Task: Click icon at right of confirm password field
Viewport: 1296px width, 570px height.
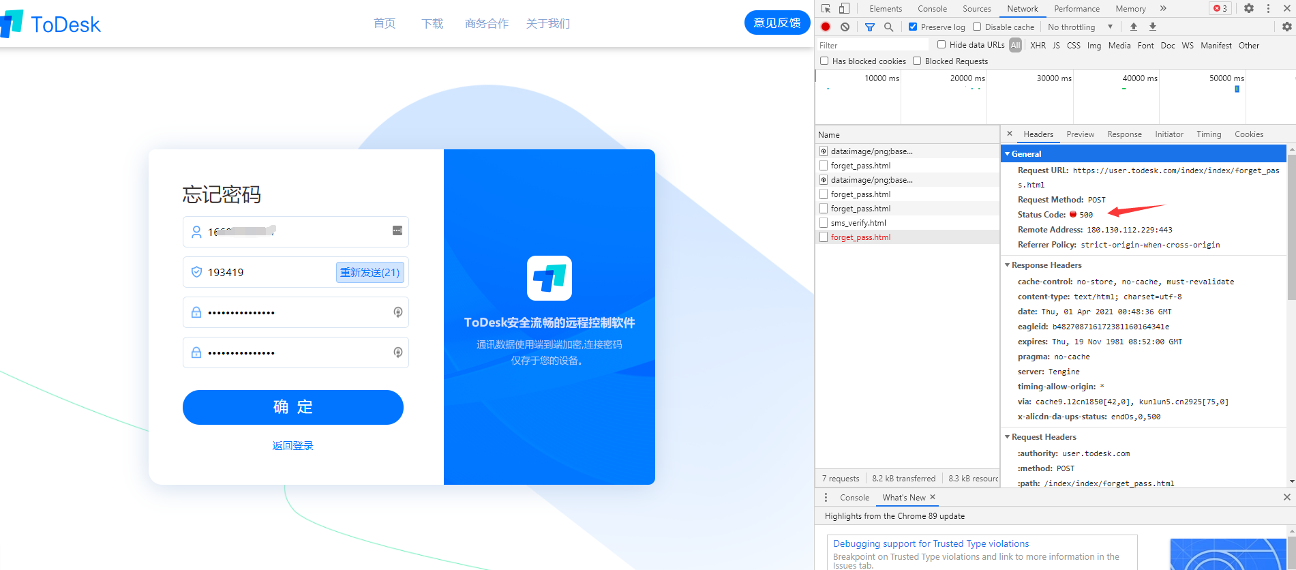Action: point(398,352)
